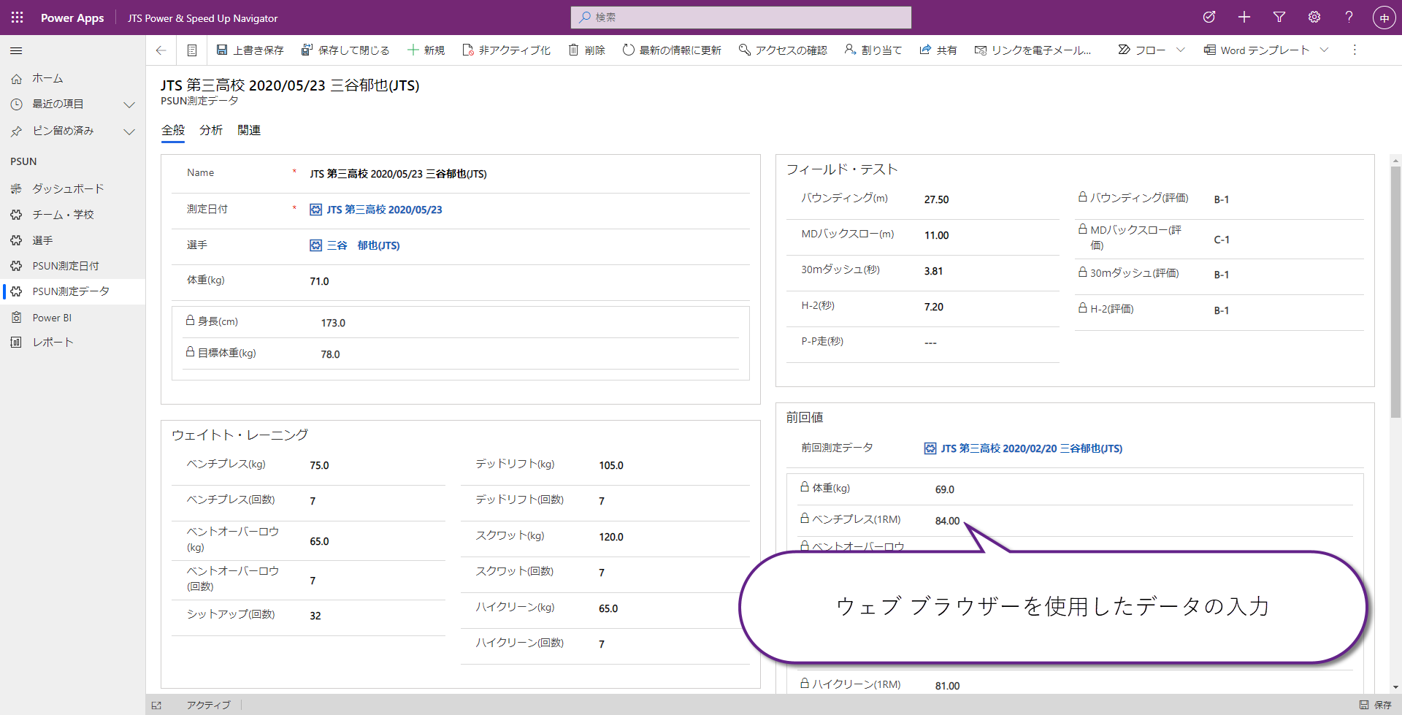
Task: Open the 三谷 郁也(JTS) player record
Action: pyautogui.click(x=363, y=245)
